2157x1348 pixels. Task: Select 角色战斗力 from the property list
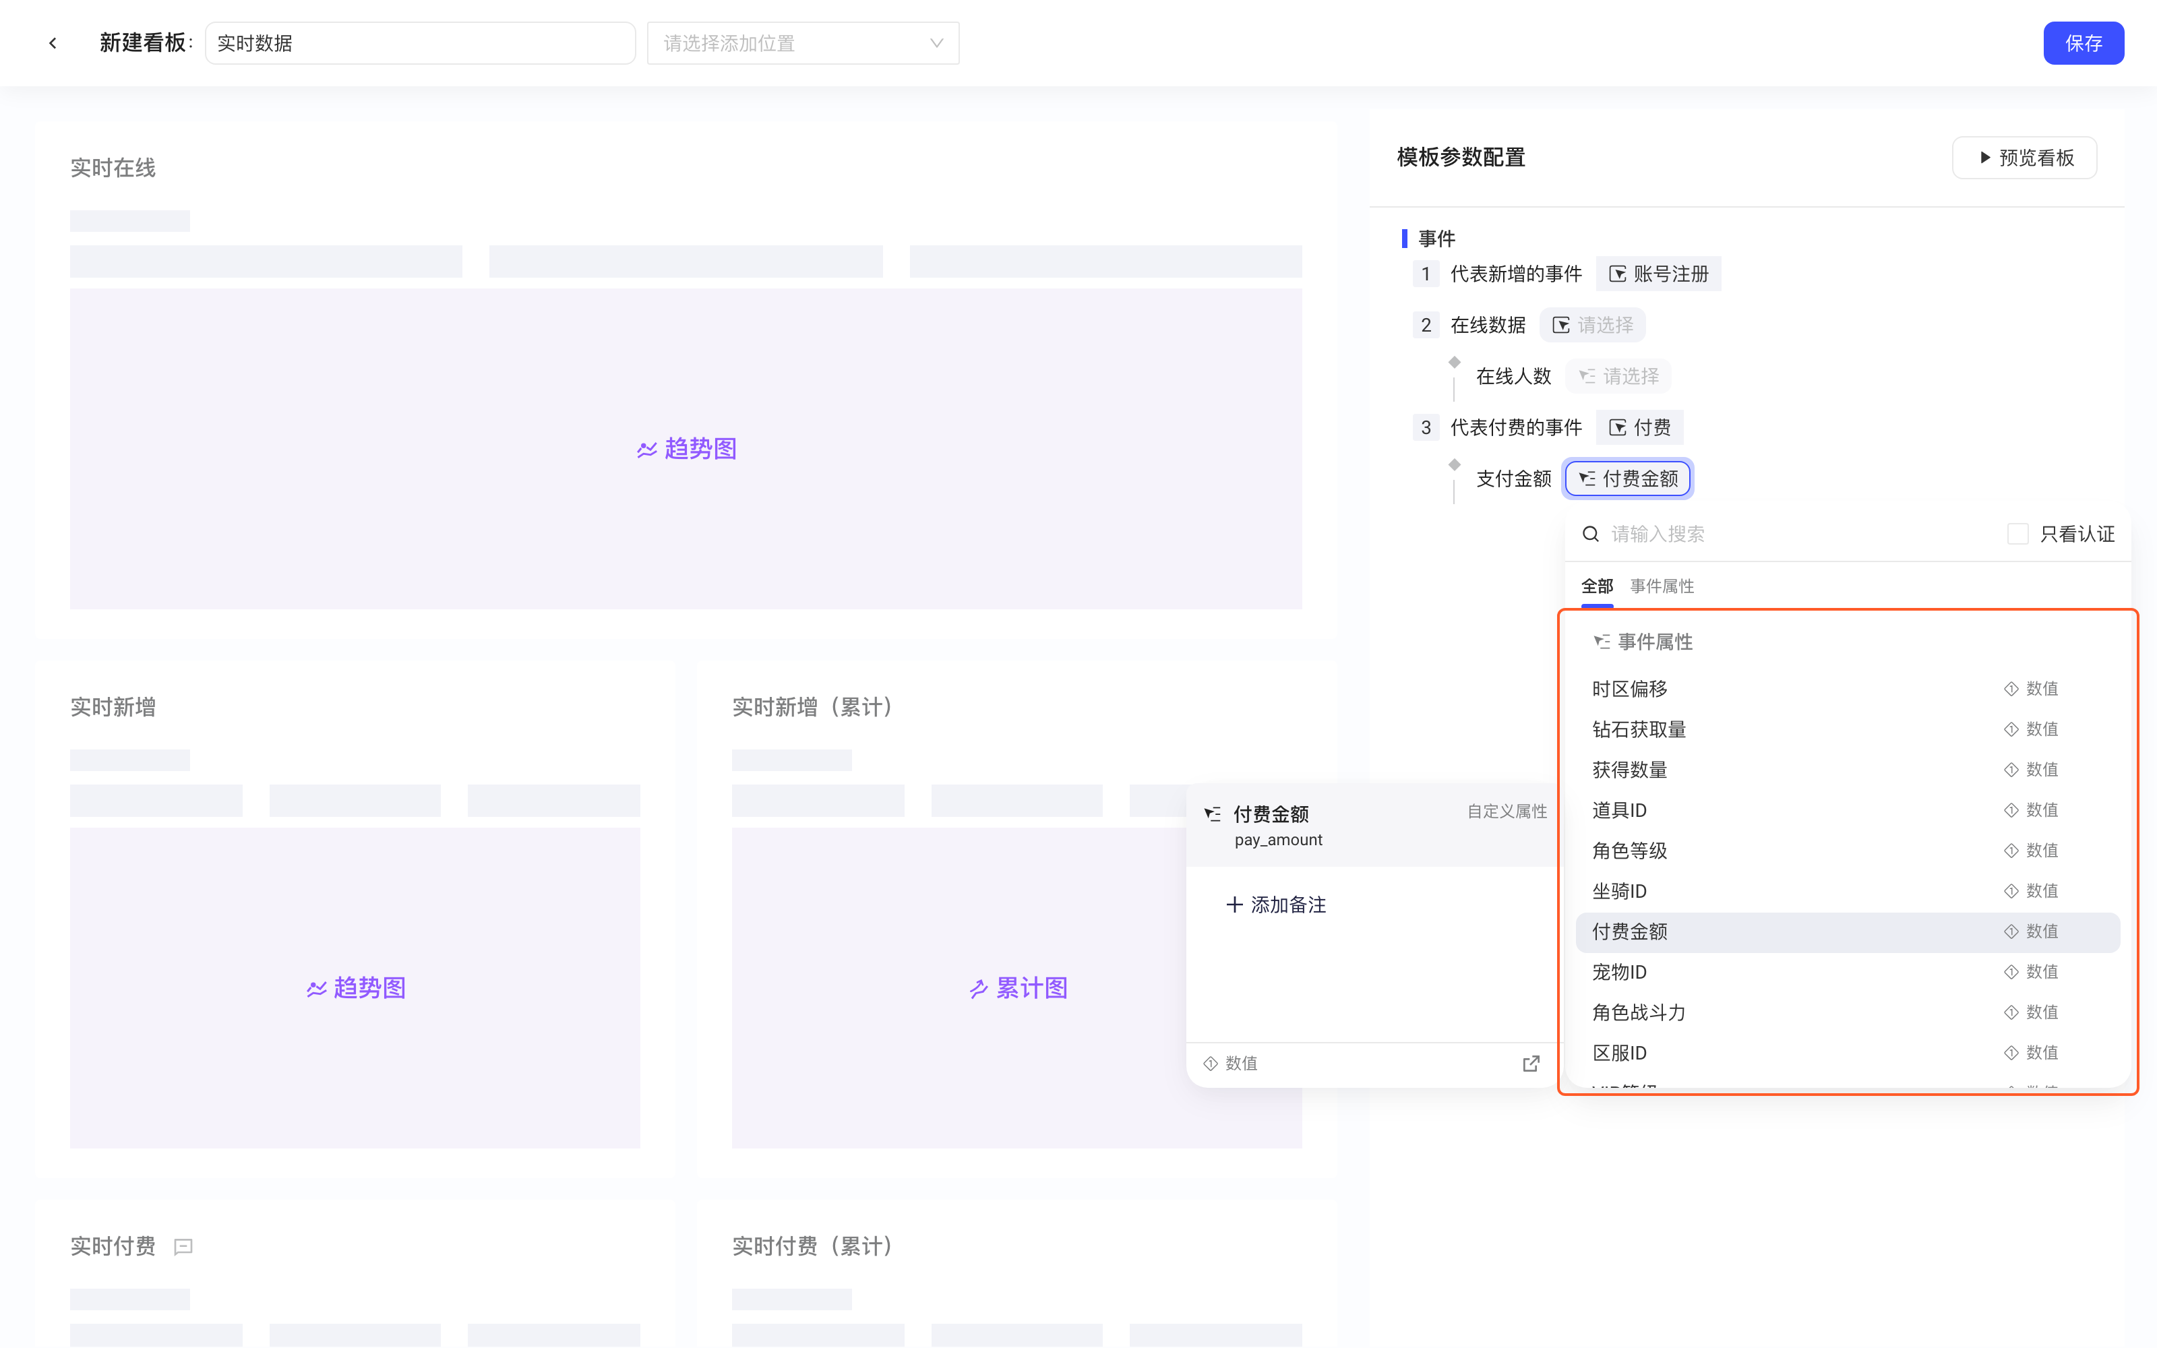click(1848, 1012)
